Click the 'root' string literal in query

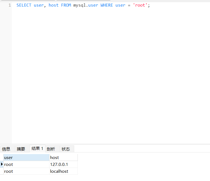click(140, 5)
